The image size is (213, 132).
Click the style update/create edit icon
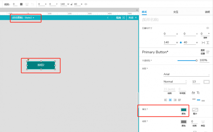(x=207, y=52)
